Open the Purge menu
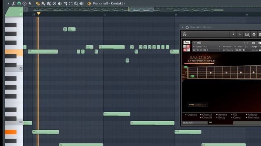Viewport: 261px width, 146px height. (254, 47)
